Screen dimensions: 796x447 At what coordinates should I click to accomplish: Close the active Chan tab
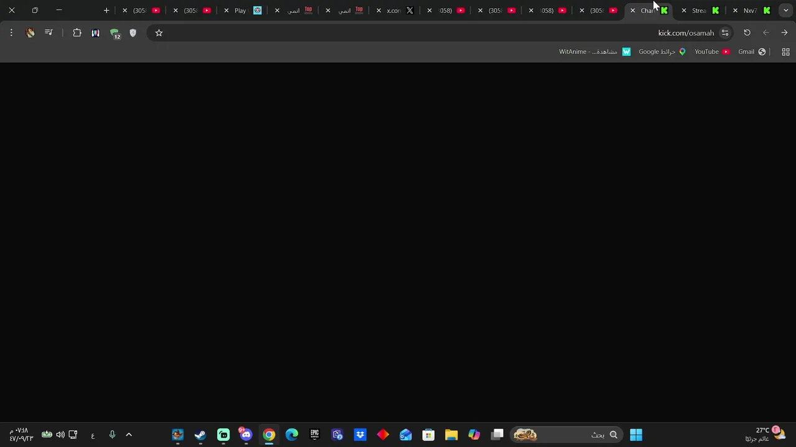click(x=632, y=11)
